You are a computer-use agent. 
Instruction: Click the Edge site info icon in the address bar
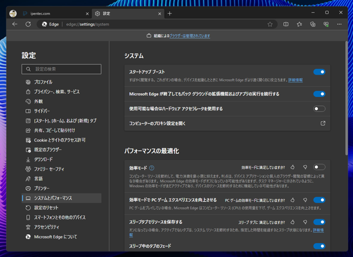[50, 24]
